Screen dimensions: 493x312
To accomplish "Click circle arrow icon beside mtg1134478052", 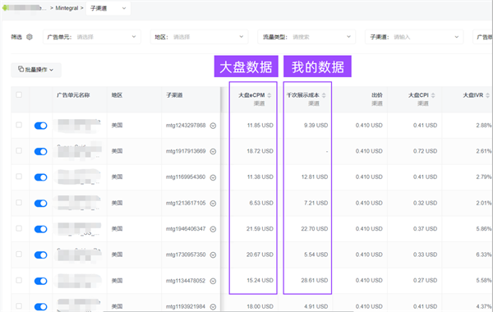I will [x=213, y=281].
